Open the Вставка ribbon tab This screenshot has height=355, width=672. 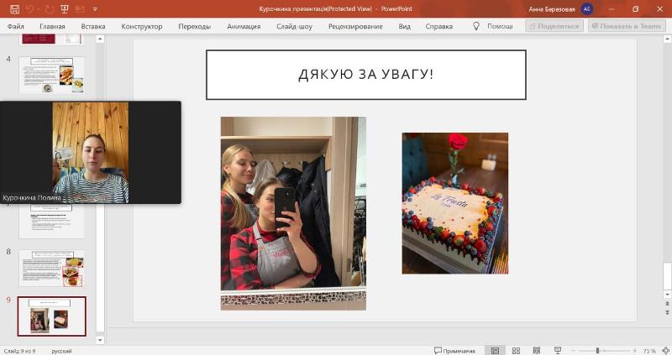coord(93,26)
